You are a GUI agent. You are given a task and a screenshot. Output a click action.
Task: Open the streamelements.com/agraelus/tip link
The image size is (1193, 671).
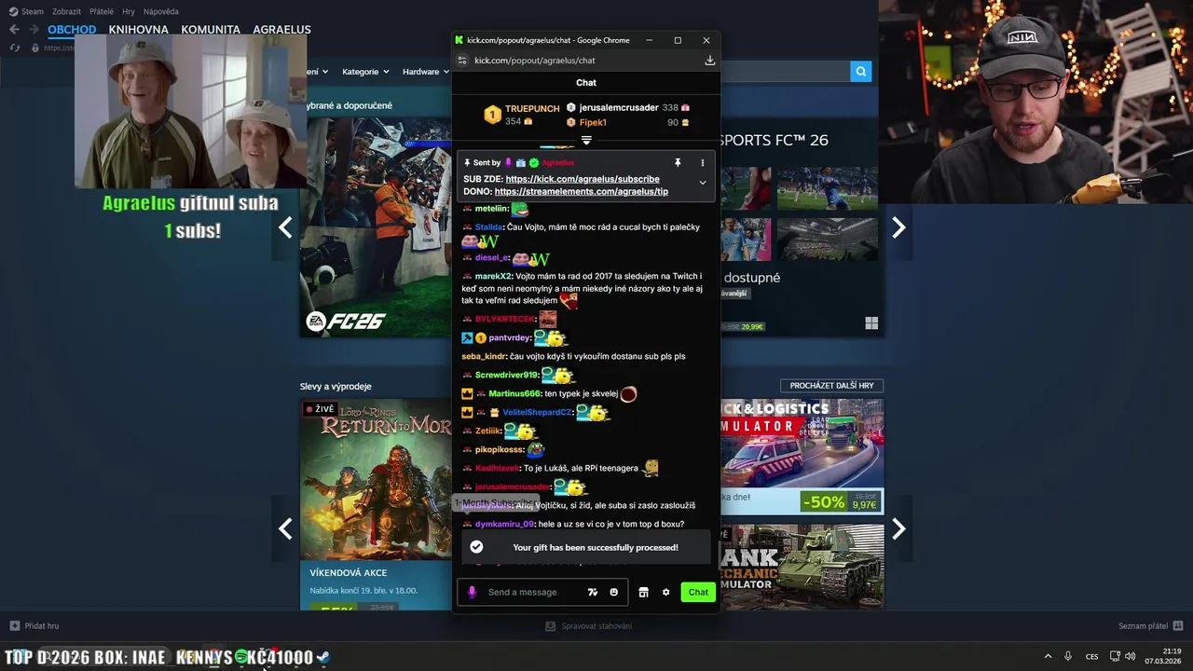click(582, 191)
